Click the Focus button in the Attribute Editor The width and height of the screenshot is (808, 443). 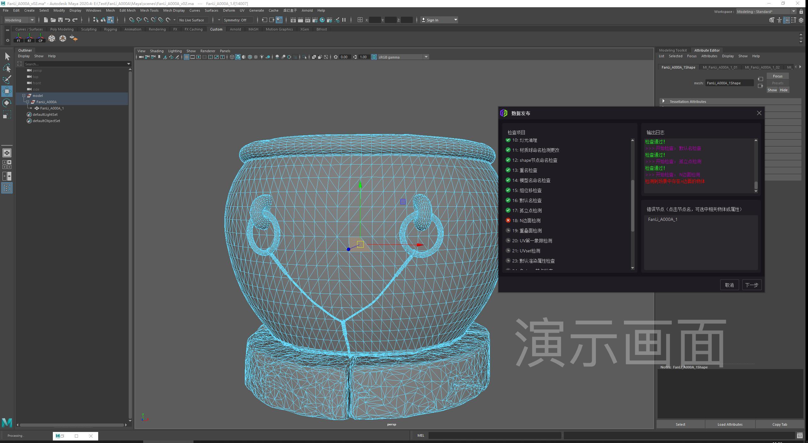pos(777,76)
